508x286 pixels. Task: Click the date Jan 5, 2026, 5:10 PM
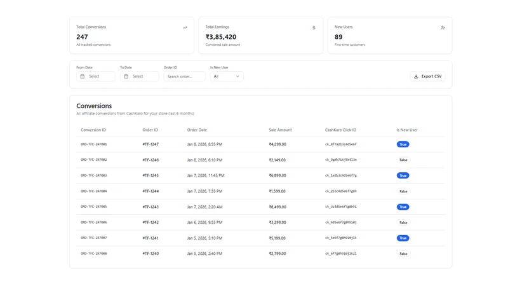point(204,238)
